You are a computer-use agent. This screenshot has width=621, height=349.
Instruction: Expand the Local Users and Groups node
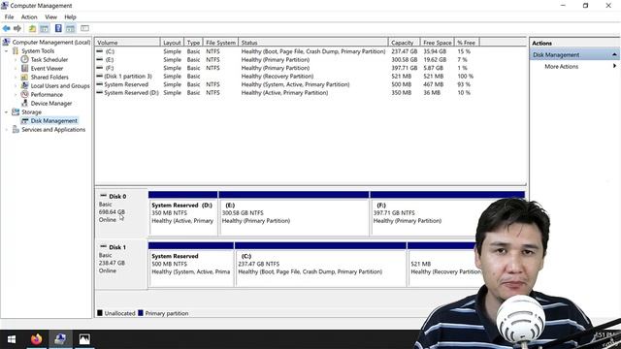click(16, 86)
